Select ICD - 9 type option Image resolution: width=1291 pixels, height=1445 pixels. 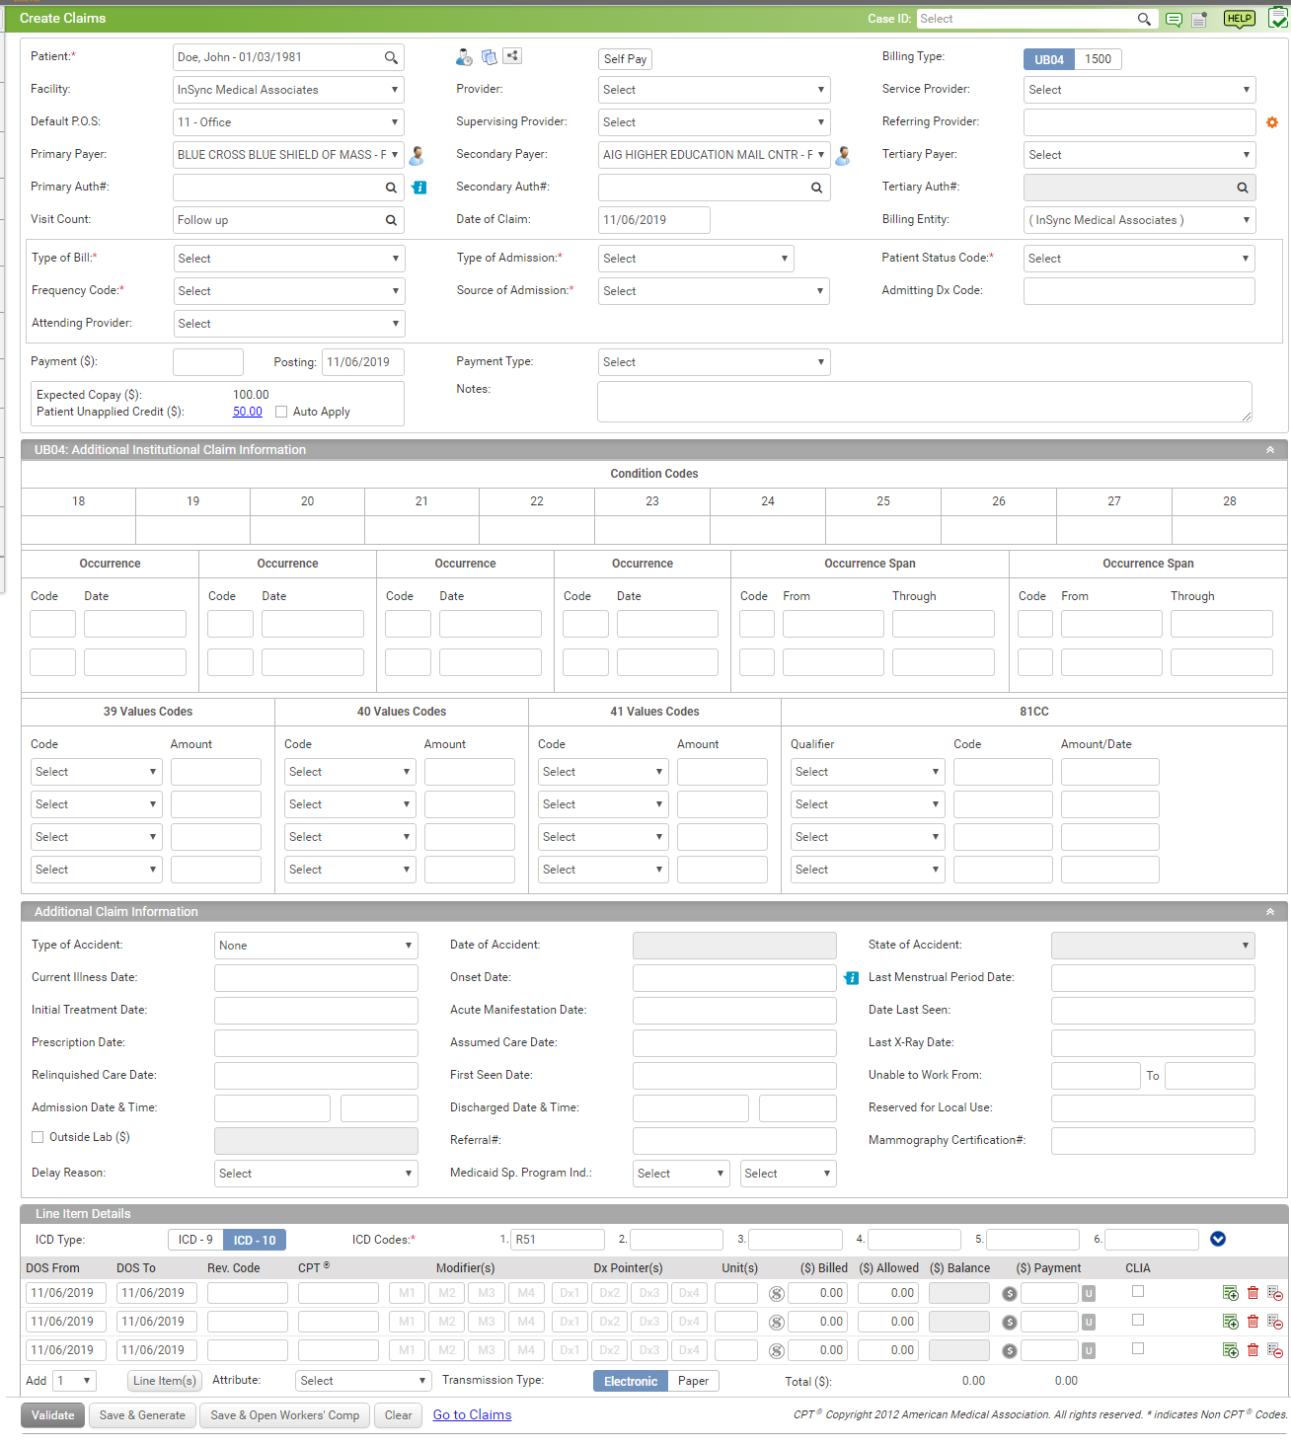tap(195, 1240)
